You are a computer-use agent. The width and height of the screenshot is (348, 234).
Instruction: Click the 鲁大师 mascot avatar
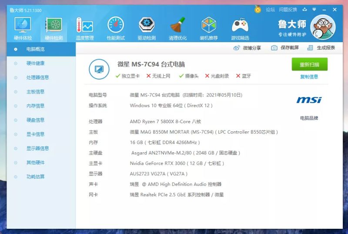323,27
